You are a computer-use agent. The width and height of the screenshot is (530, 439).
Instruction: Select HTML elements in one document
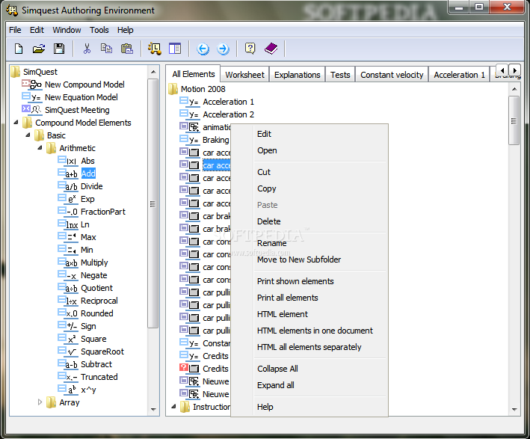pos(309,331)
